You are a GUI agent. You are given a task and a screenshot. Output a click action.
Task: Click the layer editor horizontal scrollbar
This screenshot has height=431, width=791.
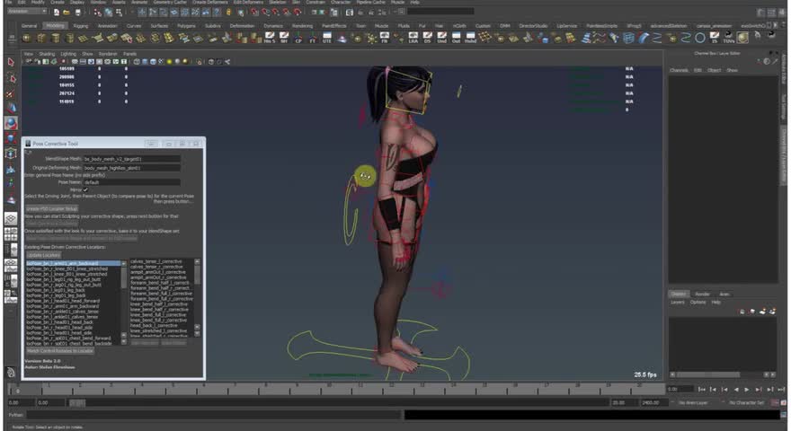click(x=723, y=374)
